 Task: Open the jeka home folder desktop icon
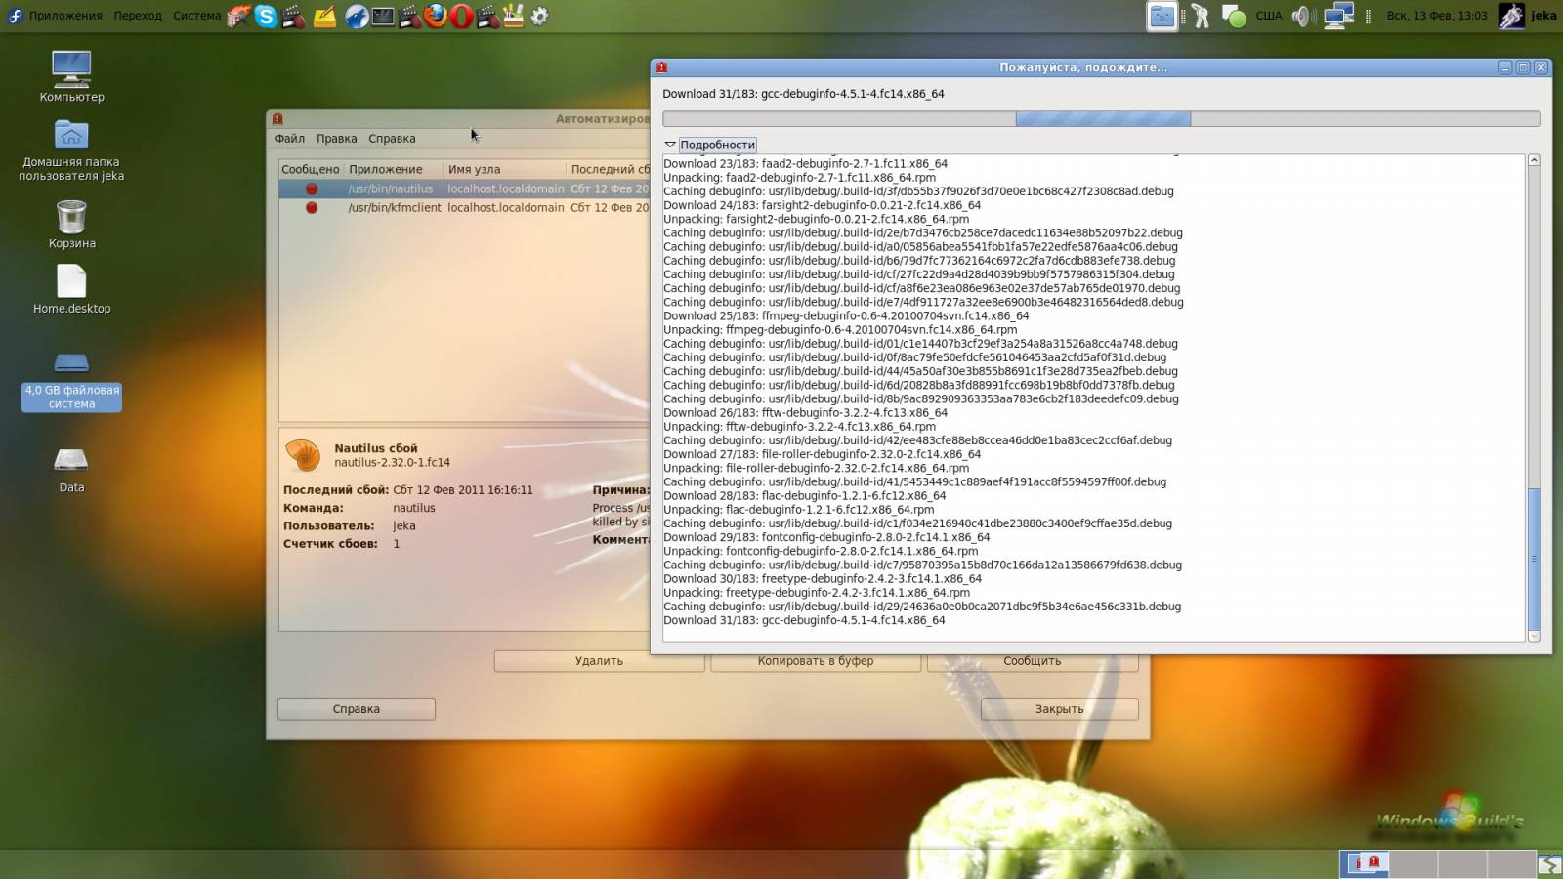point(71,150)
